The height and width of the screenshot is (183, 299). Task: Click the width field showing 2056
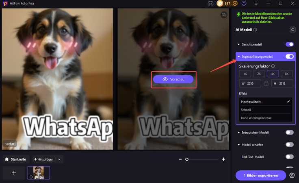(250, 83)
